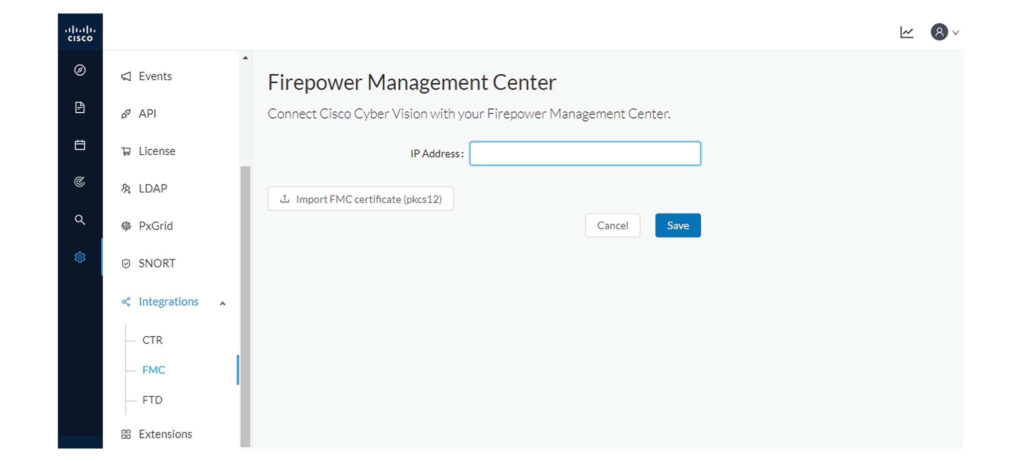Viewport: 1021px width, 462px height.
Task: Open the Search magnifier icon
Action: [80, 220]
